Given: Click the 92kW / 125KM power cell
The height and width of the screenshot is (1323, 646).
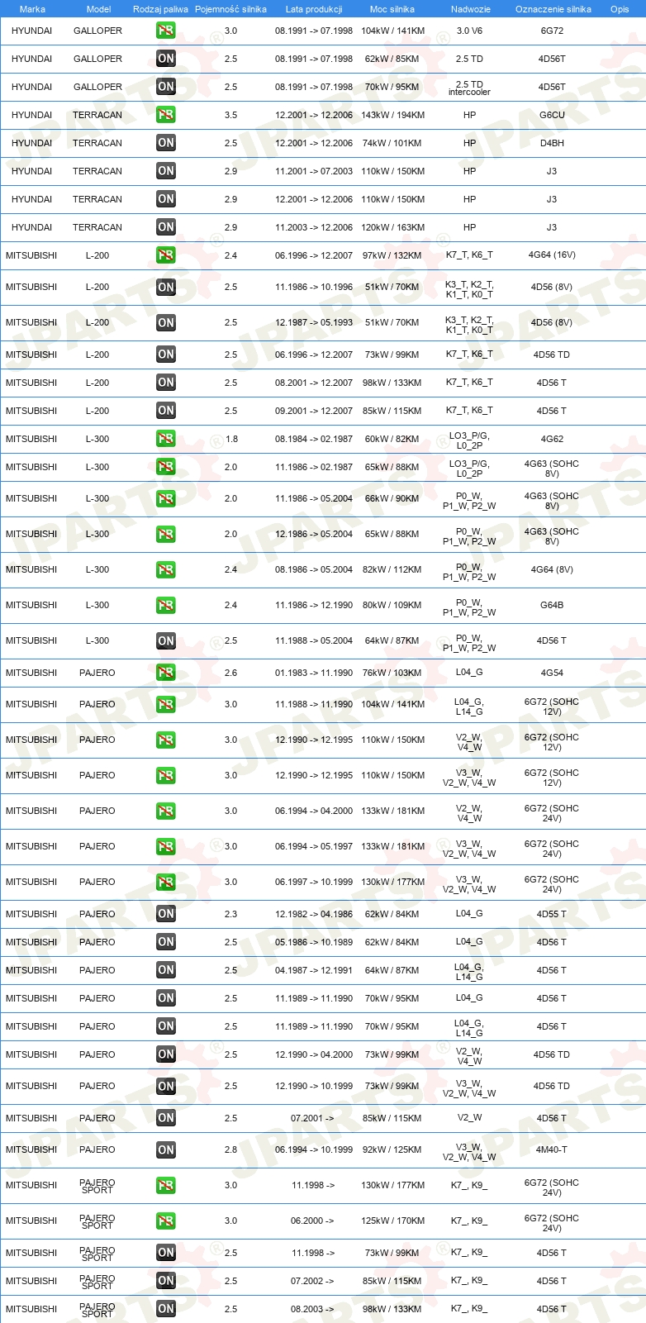Looking at the screenshot, I should click(392, 1150).
